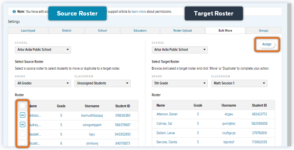Click the Name column header in target roster

[161, 105]
